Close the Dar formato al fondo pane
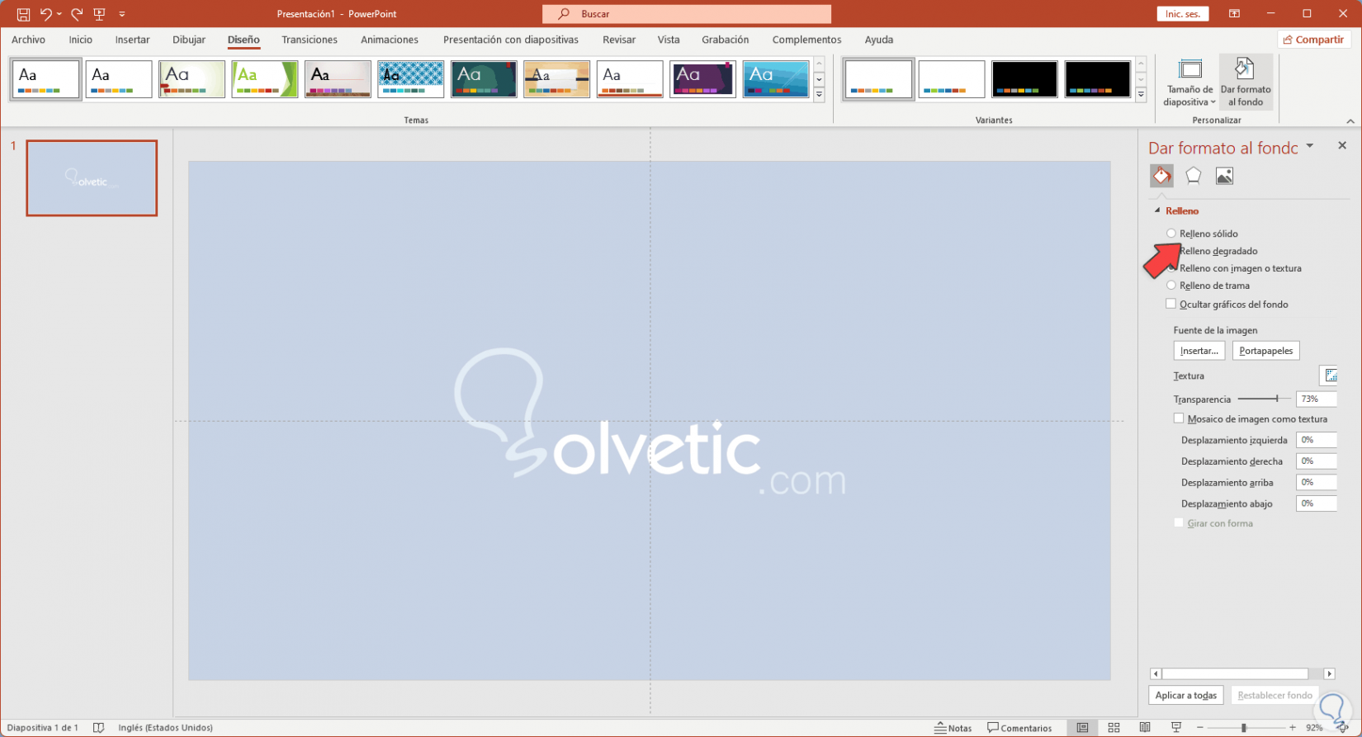 (1342, 145)
